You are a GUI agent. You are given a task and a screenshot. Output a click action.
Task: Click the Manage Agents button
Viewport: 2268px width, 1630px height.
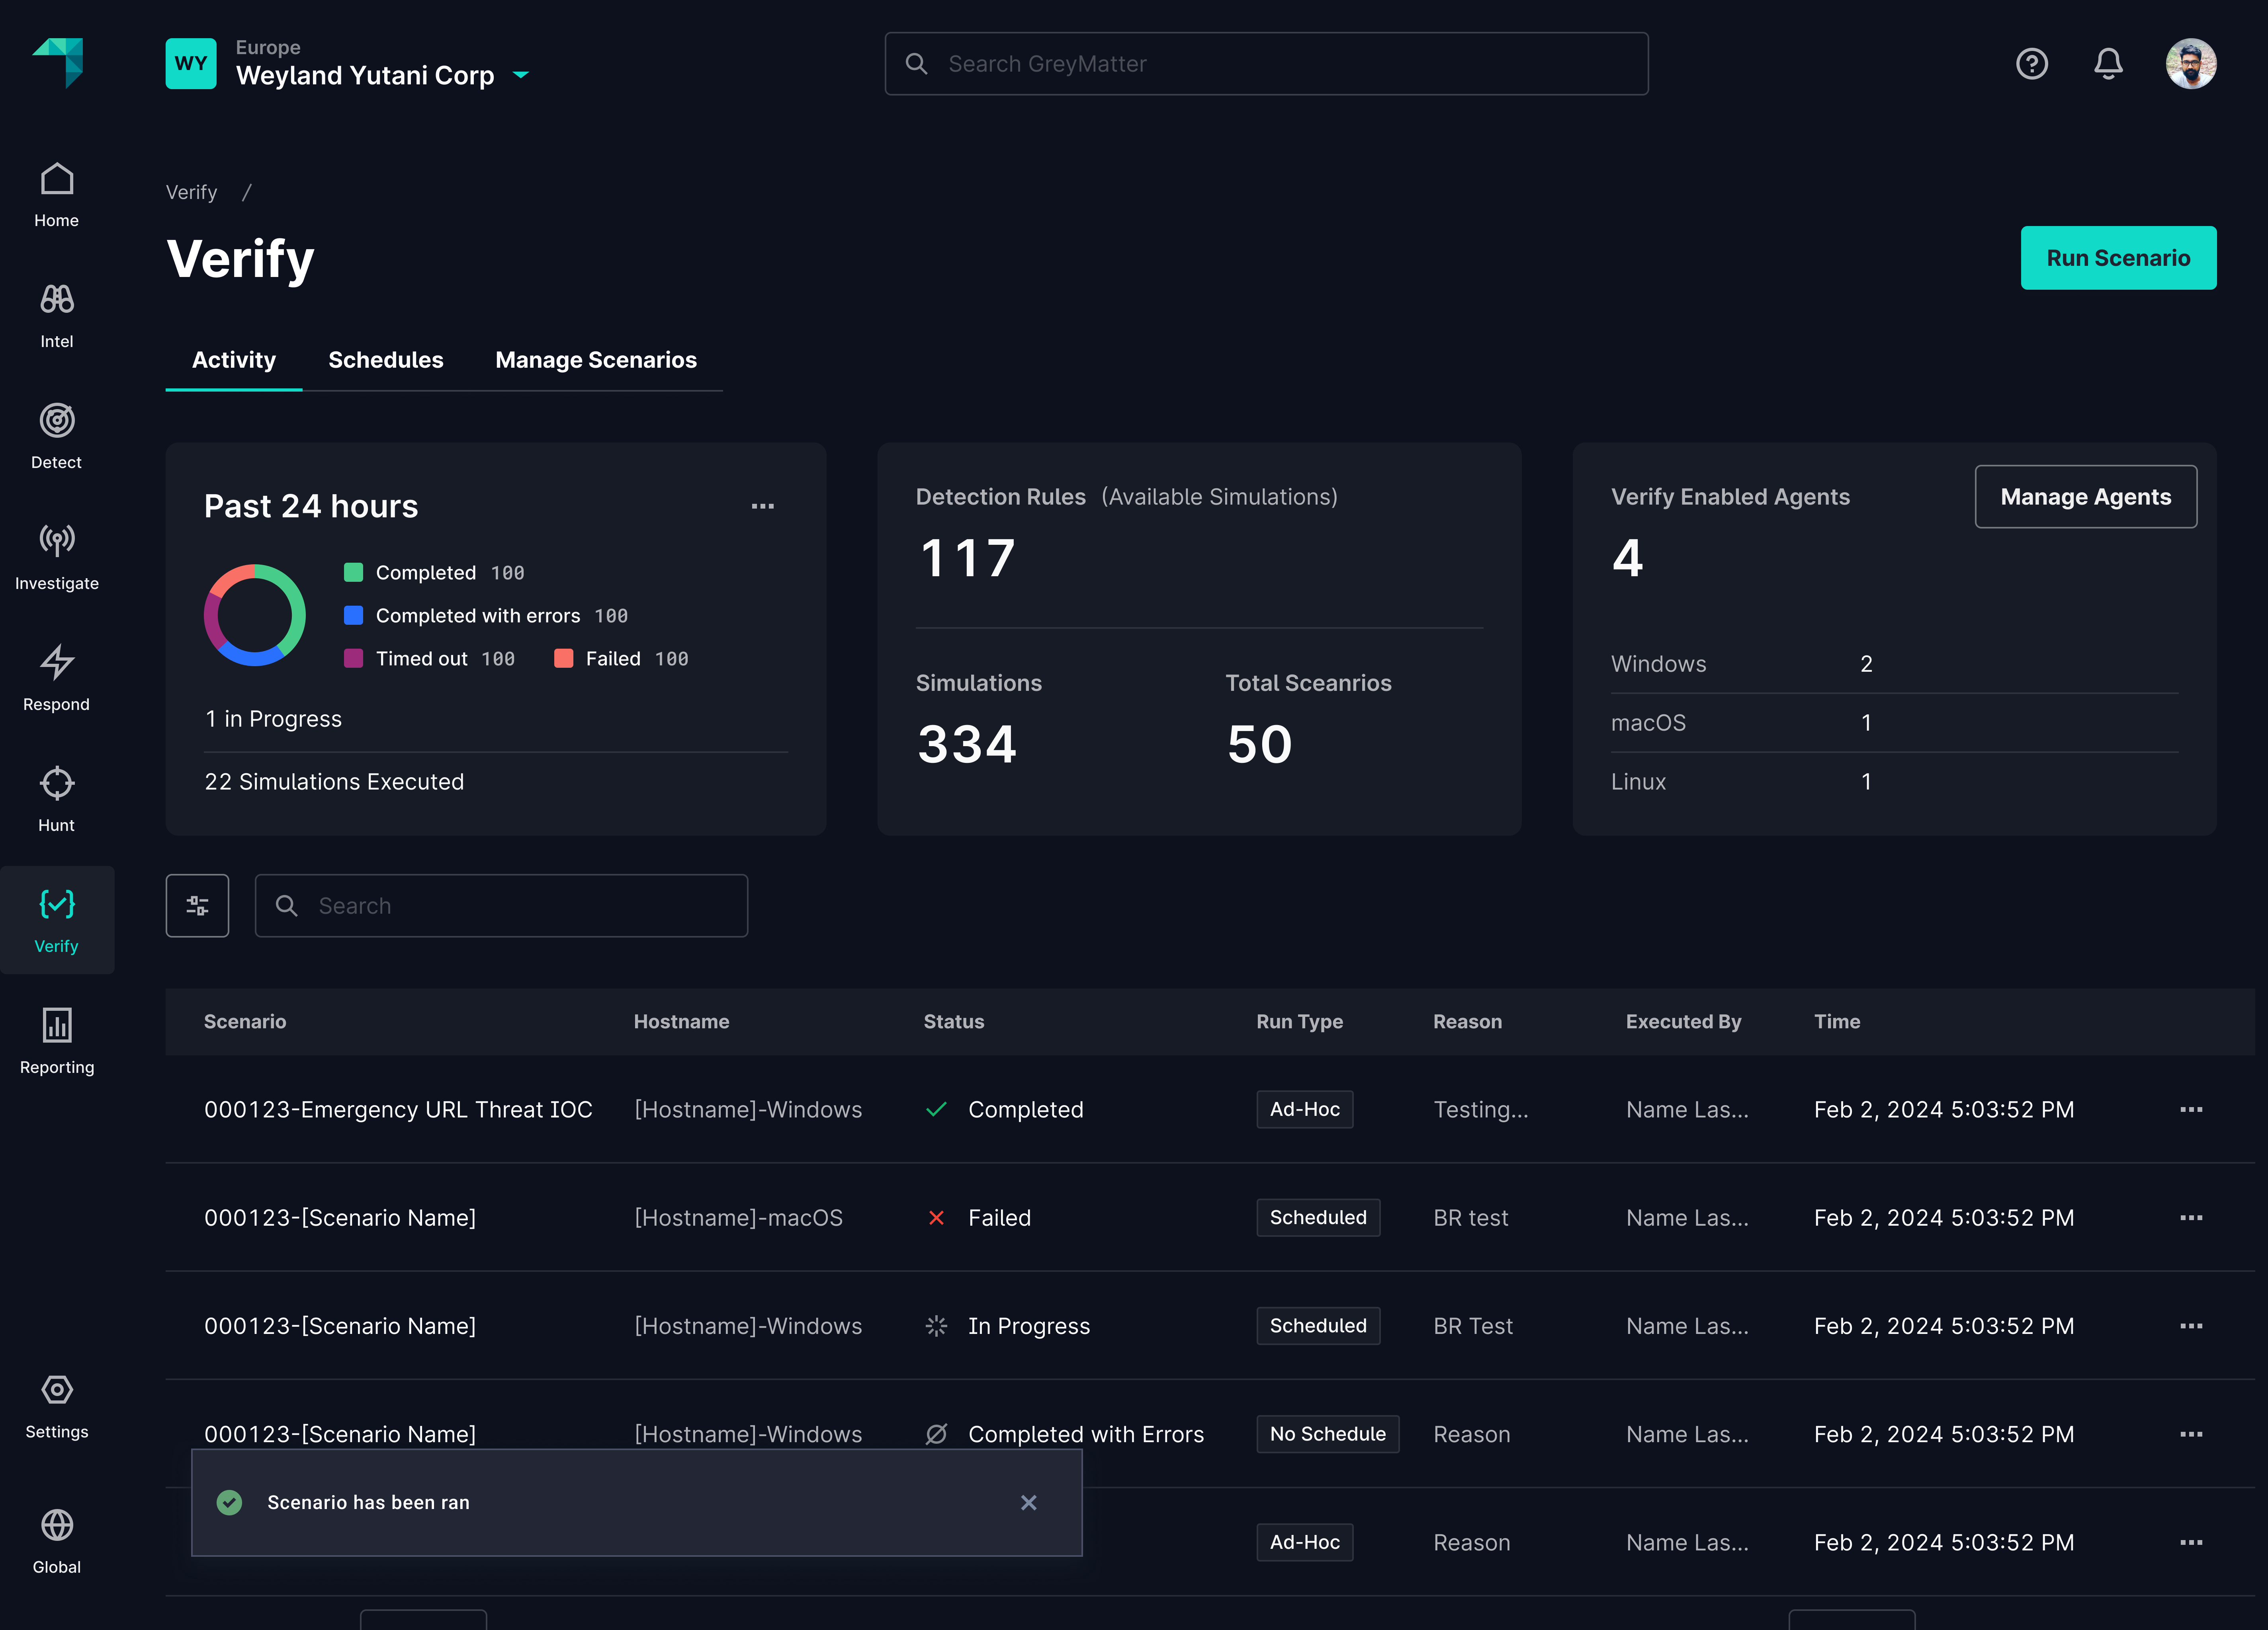[x=2085, y=497]
